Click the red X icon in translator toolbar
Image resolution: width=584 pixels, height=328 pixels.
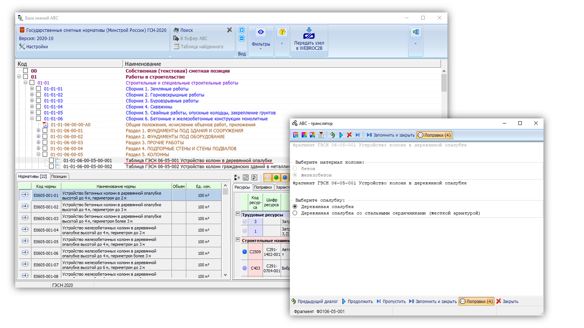349,135
